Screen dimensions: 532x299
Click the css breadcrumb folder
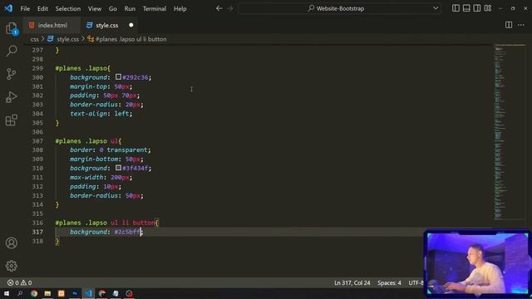click(x=34, y=39)
